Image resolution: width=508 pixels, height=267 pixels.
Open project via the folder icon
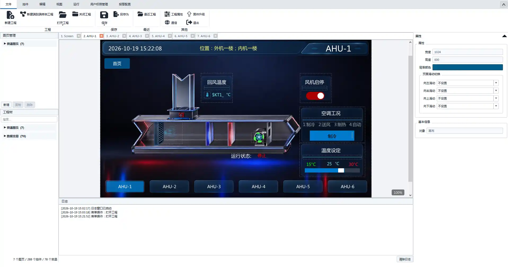63,15
